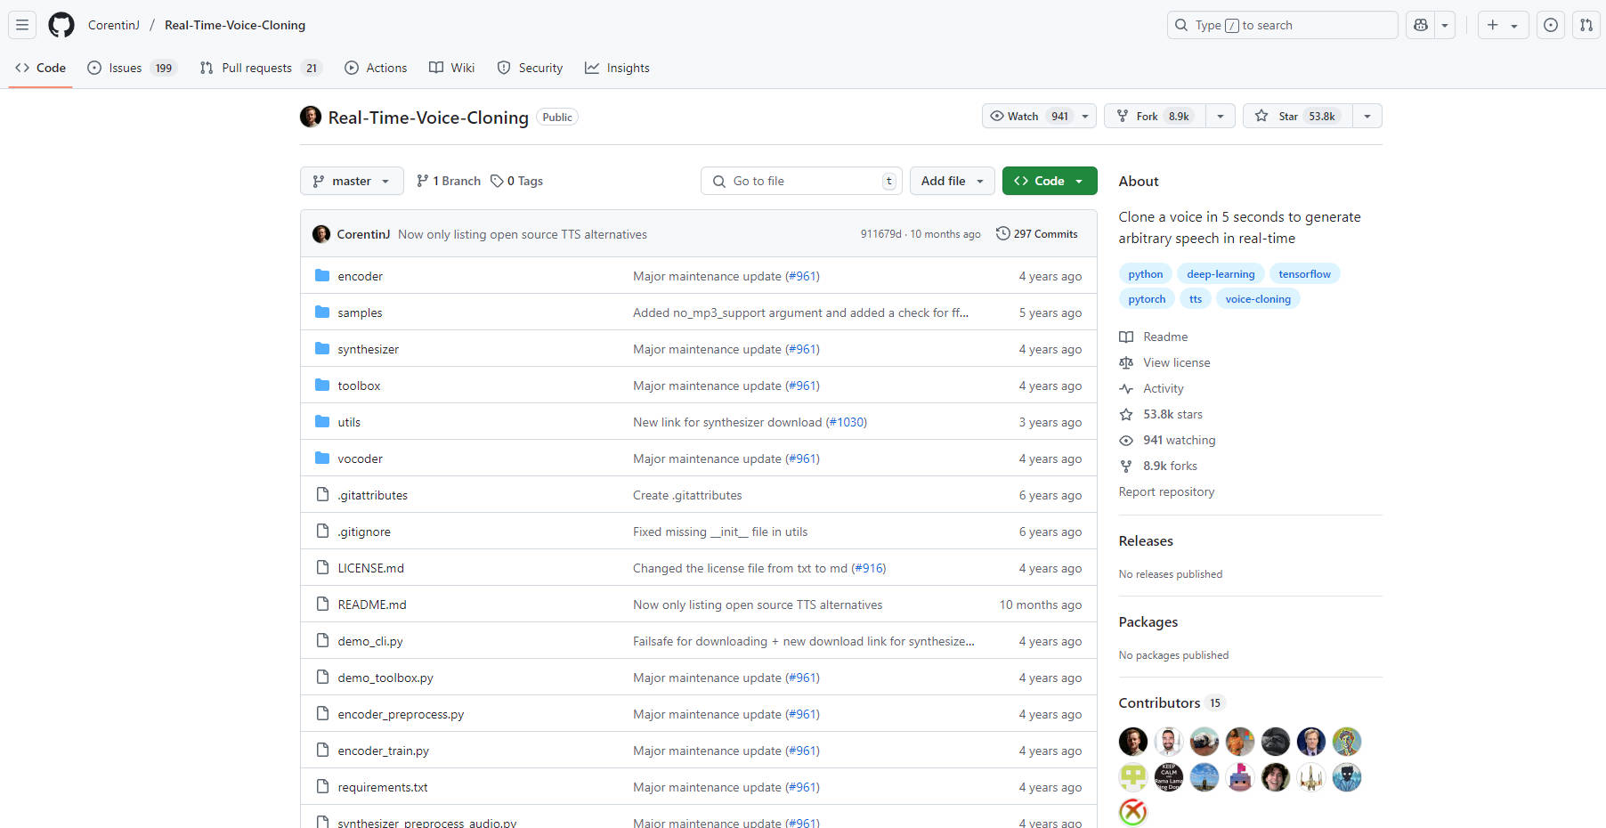Open the README.md file
Screen dimensions: 1606x828
coord(371,605)
